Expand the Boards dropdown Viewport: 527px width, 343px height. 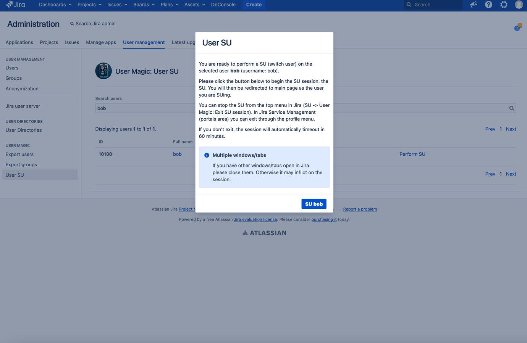click(x=144, y=5)
